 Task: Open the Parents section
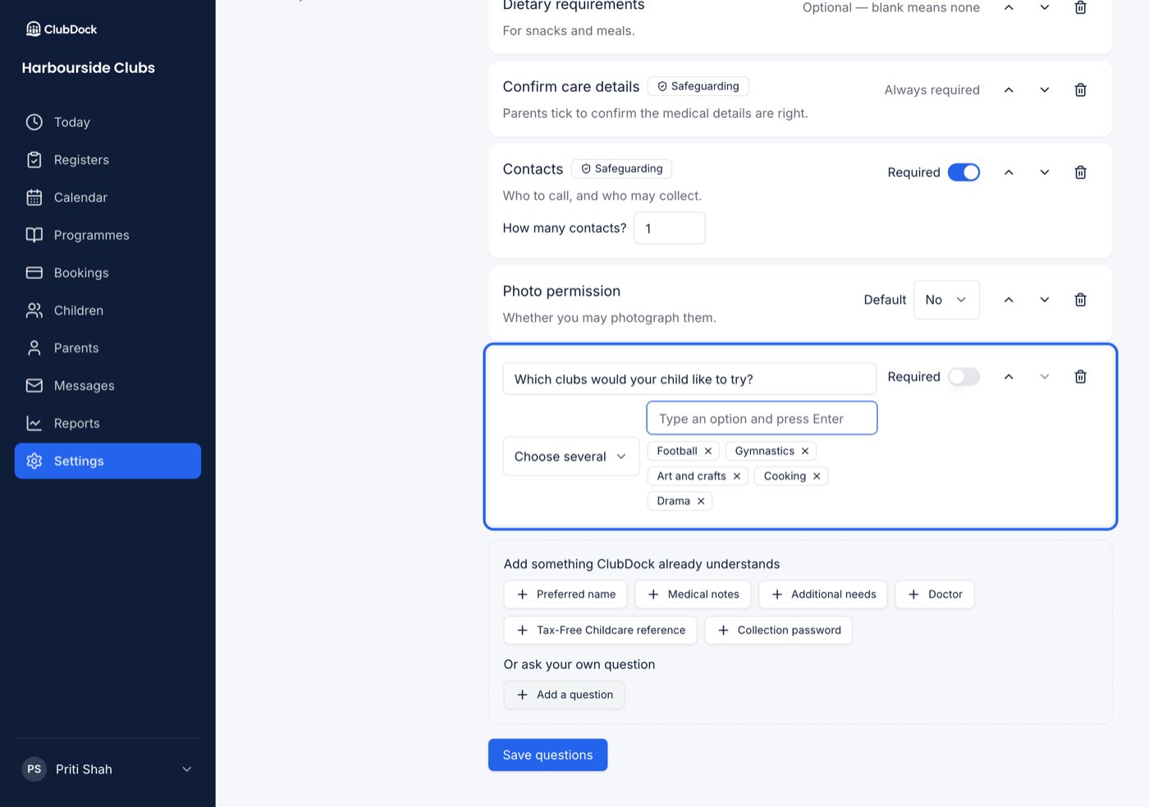coord(108,348)
